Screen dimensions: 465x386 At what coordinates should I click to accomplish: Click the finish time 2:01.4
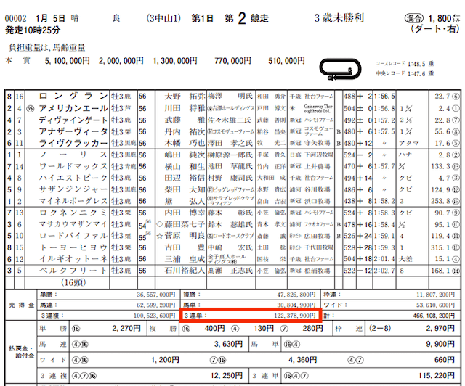[x=384, y=259]
